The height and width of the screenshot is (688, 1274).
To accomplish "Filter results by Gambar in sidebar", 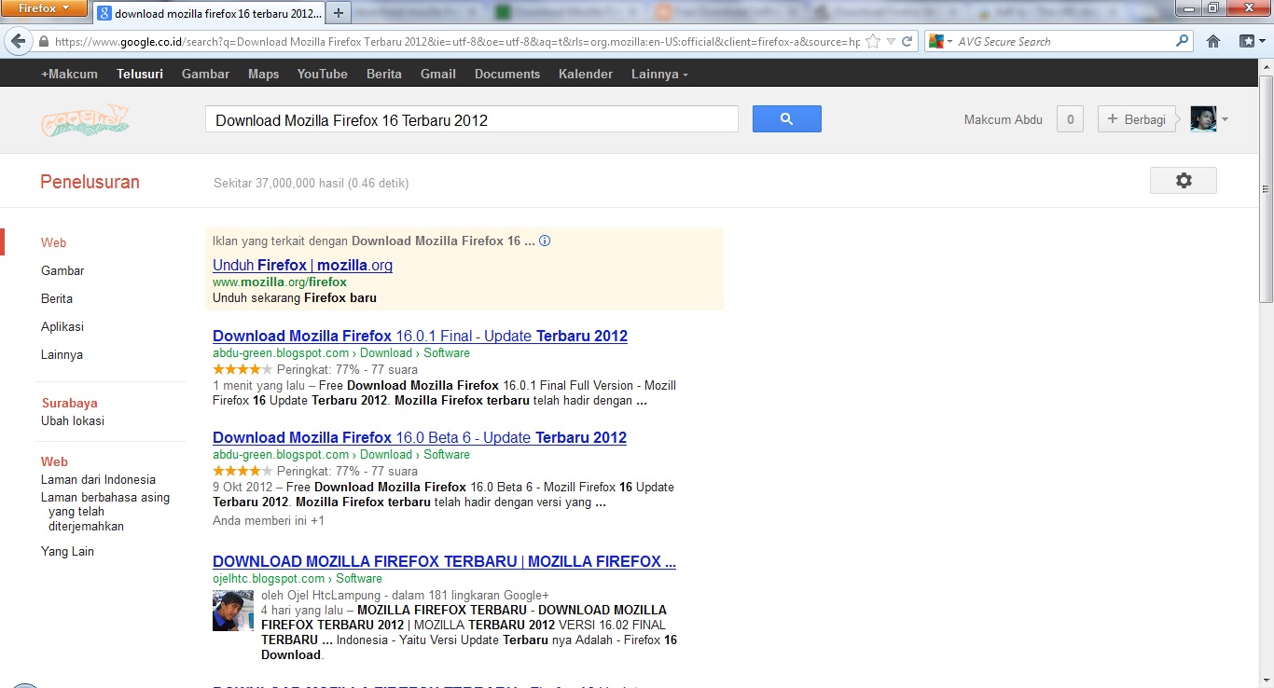I will coord(62,270).
